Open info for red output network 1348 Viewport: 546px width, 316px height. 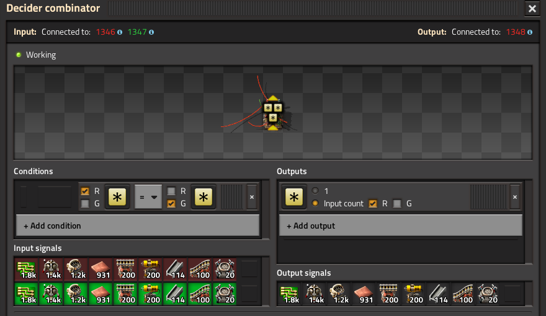click(x=530, y=32)
